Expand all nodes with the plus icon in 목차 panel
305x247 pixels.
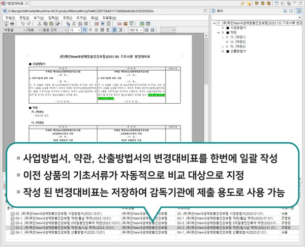(285, 11)
